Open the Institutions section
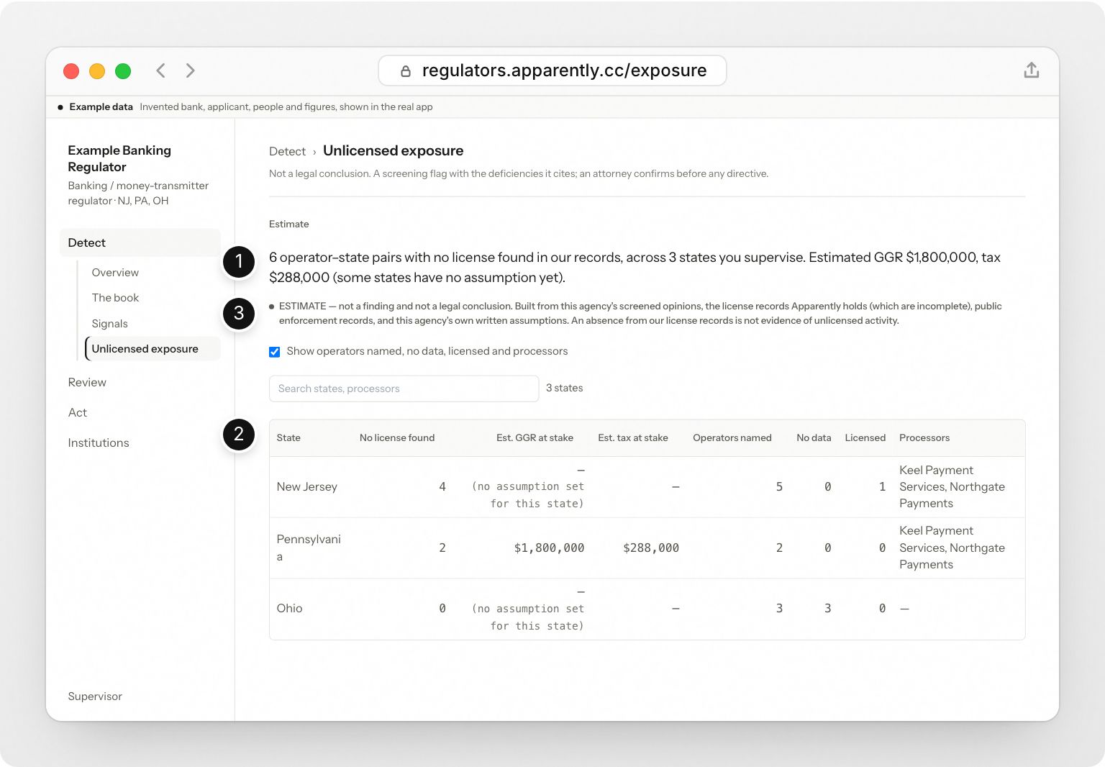Screen dimensions: 1105x767 pyautogui.click(x=99, y=443)
